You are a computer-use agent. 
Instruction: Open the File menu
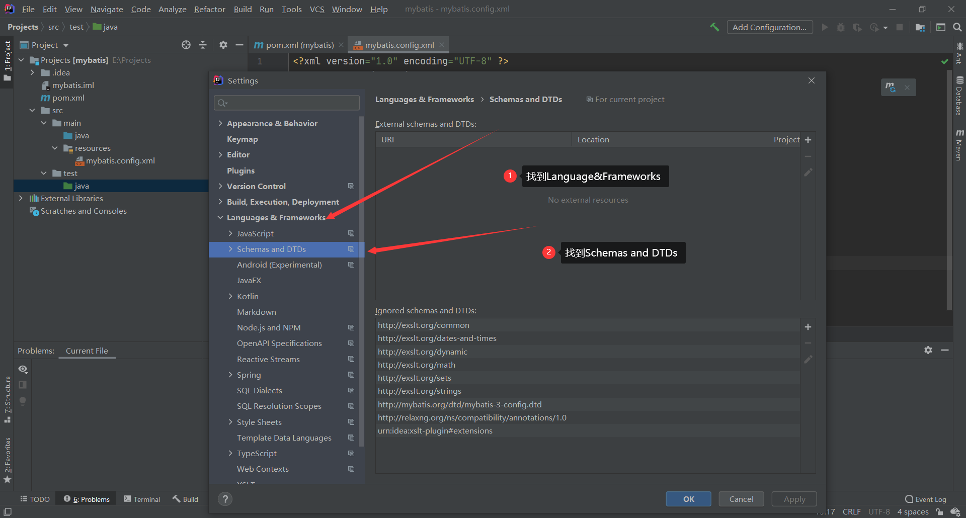(x=28, y=9)
